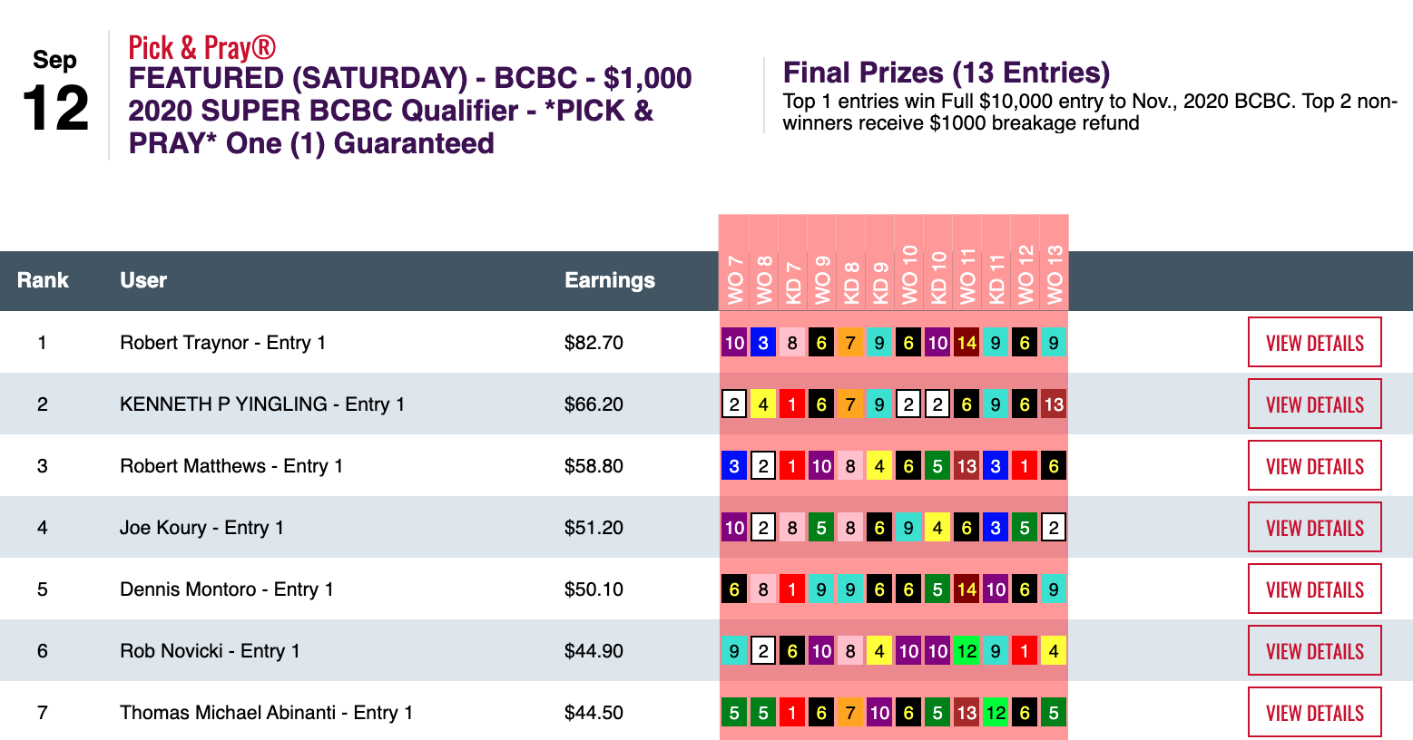Screen dimensions: 1413x740
Task: Select the KD 11 race column header
Action: [x=996, y=279]
